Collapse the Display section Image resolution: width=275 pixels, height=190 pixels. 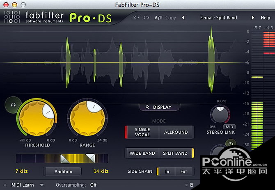pos(159,107)
